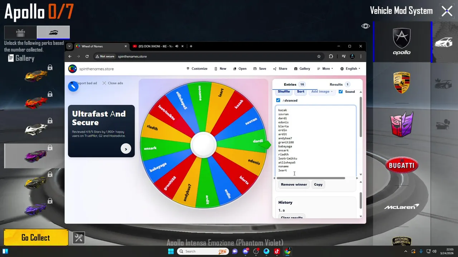Click the Go Collect button
This screenshot has height=257, width=458.
click(36, 238)
